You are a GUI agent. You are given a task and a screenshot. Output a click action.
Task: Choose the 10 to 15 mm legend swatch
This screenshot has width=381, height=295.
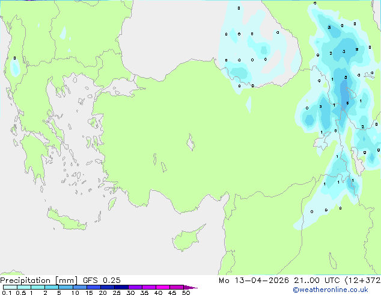(x=79, y=287)
